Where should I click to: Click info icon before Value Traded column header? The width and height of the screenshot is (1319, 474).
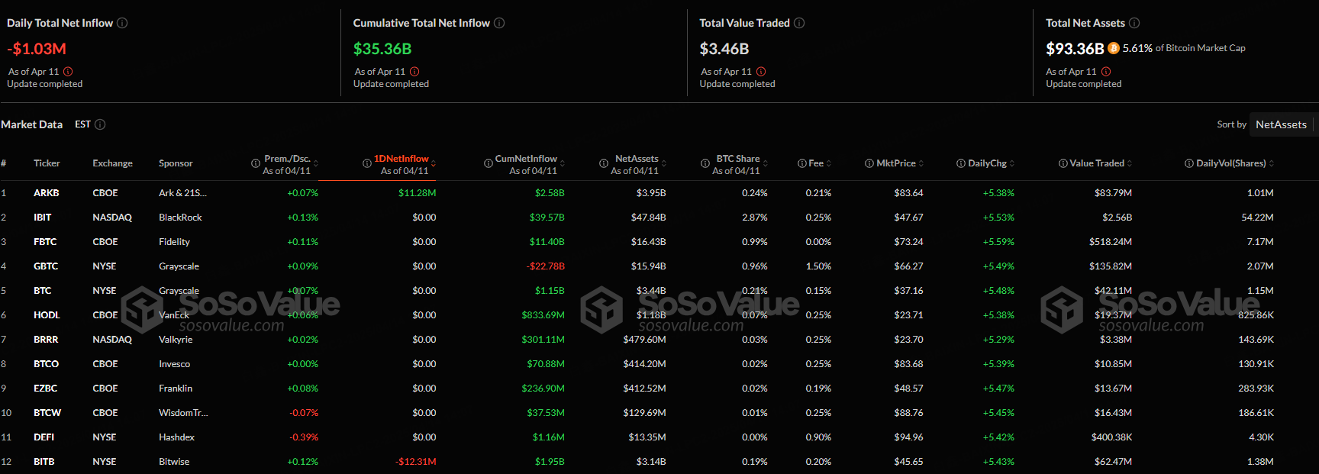[1063, 163]
